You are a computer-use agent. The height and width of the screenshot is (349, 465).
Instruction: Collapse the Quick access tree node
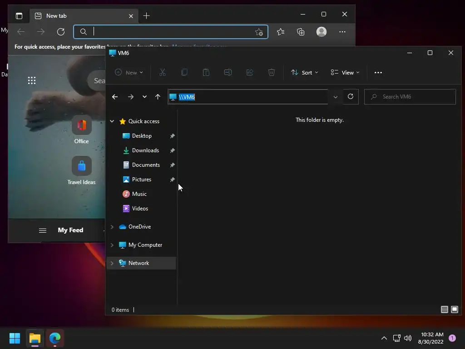pyautogui.click(x=112, y=121)
